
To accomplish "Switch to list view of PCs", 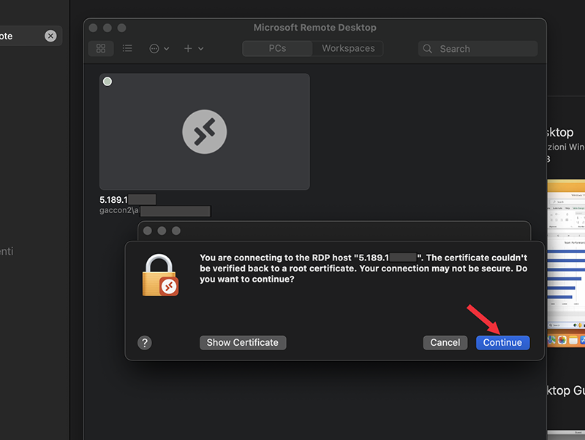I will 127,48.
